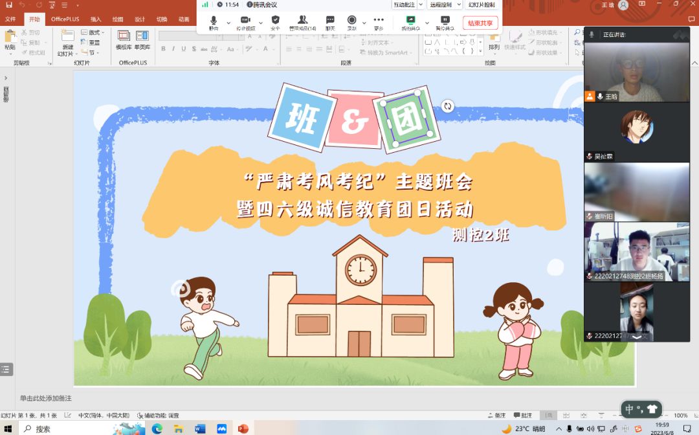Click the 幻灯片控制 button
This screenshot has height=435, width=699.
tap(482, 5)
